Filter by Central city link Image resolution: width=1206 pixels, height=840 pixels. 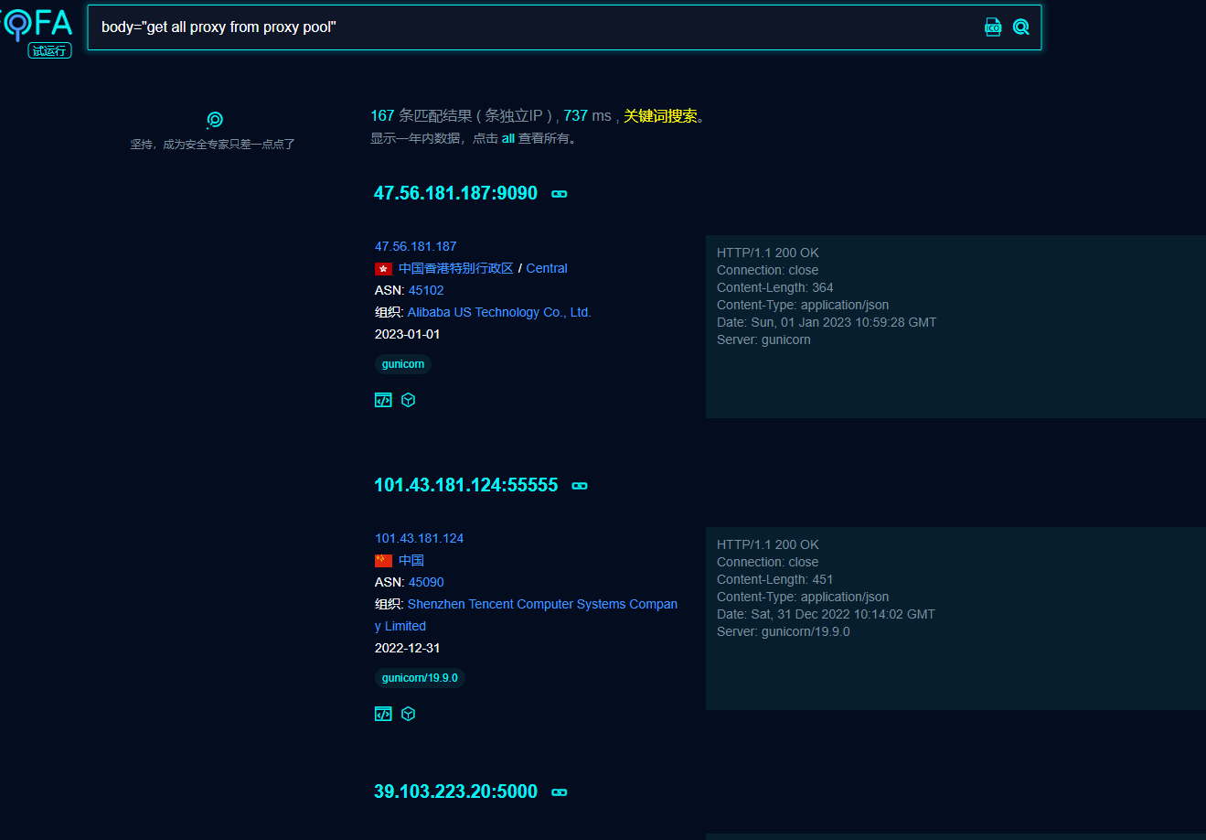click(x=547, y=268)
